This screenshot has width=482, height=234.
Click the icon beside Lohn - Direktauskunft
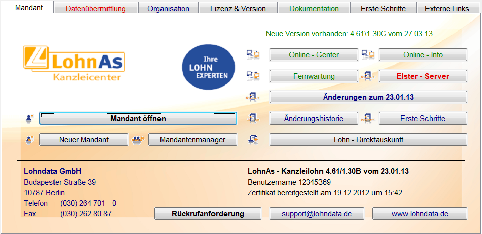[x=253, y=139]
